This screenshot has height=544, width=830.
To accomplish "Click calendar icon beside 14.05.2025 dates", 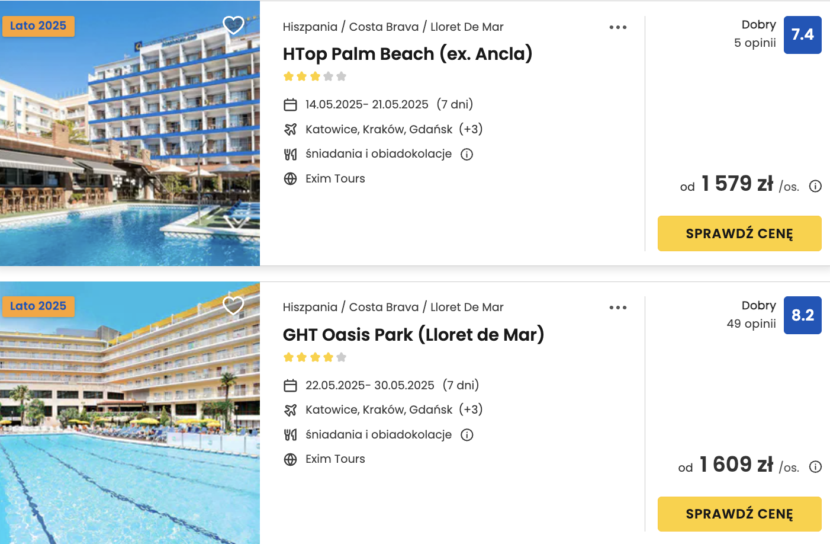I will click(x=290, y=105).
